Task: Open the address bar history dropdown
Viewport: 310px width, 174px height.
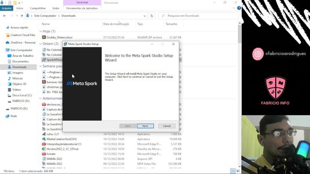Action: click(144, 16)
